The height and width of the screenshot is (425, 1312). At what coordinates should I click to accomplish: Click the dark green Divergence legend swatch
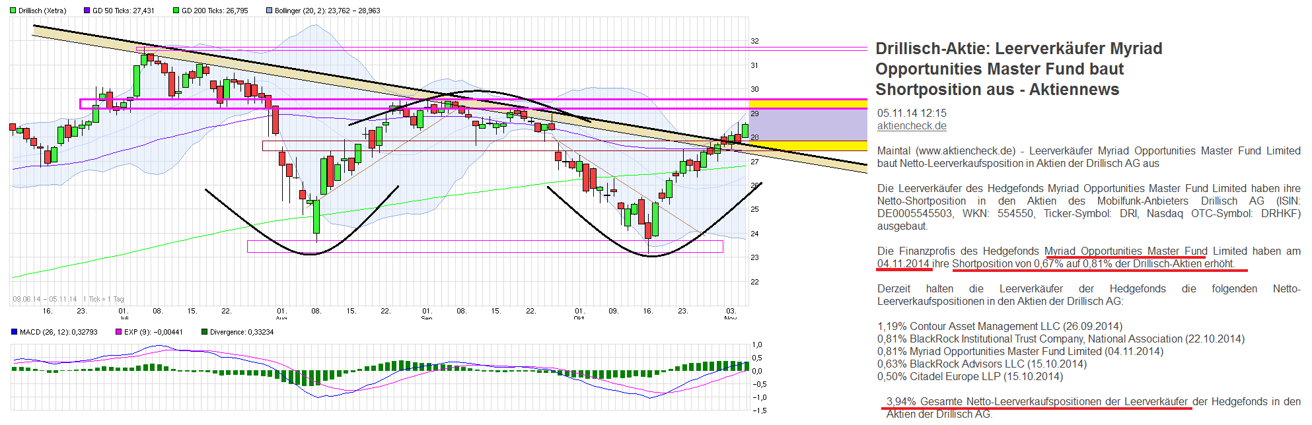204,332
